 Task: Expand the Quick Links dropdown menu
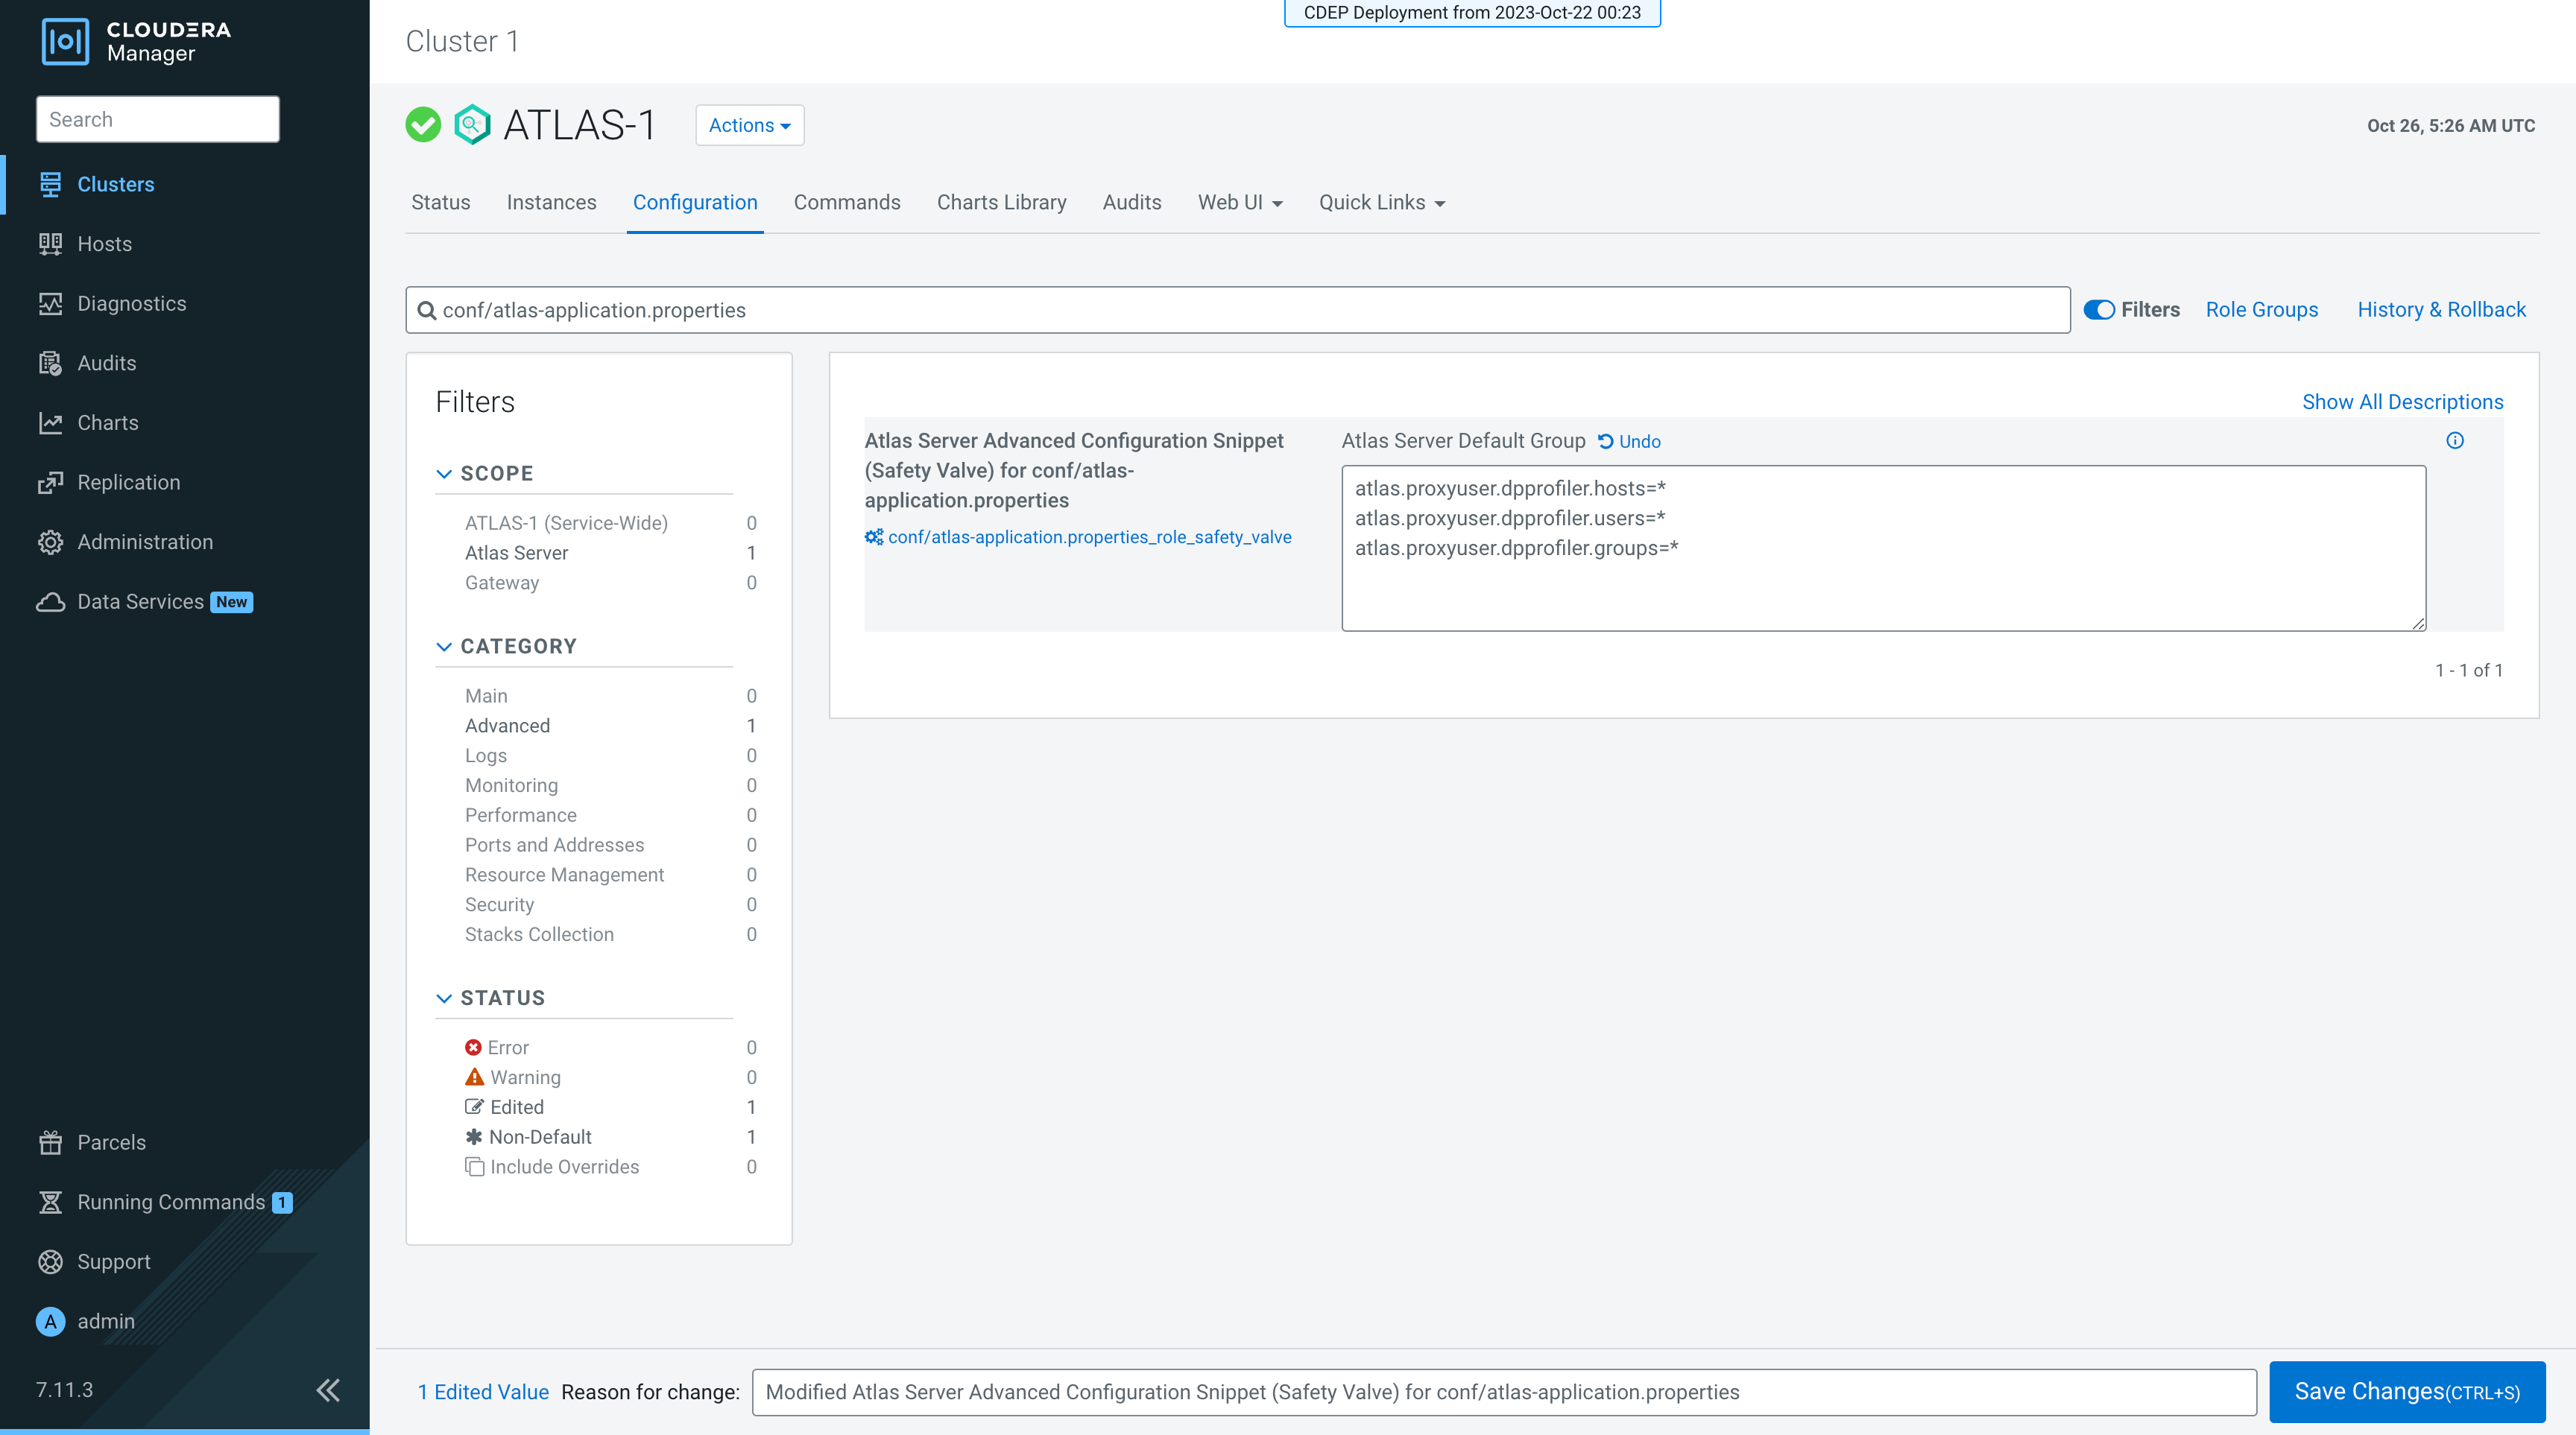[x=1381, y=203]
